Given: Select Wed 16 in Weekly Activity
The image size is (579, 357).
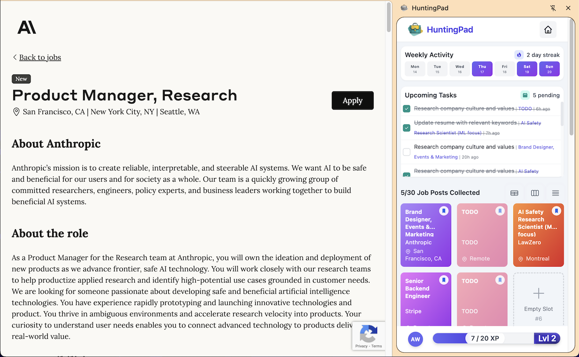Looking at the screenshot, I should point(460,69).
